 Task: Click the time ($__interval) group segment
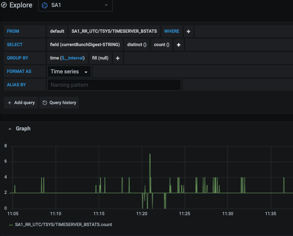pos(67,58)
